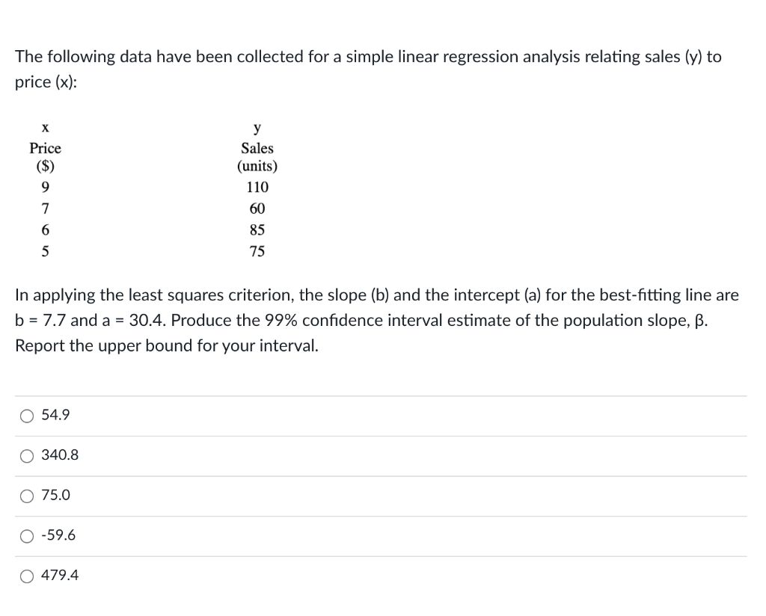The width and height of the screenshot is (766, 616).
Task: Click the 340.8 answer text label
Action: tap(60, 455)
